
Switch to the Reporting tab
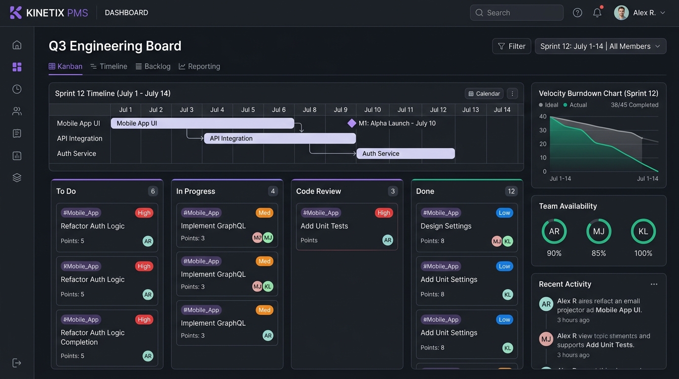coord(199,67)
